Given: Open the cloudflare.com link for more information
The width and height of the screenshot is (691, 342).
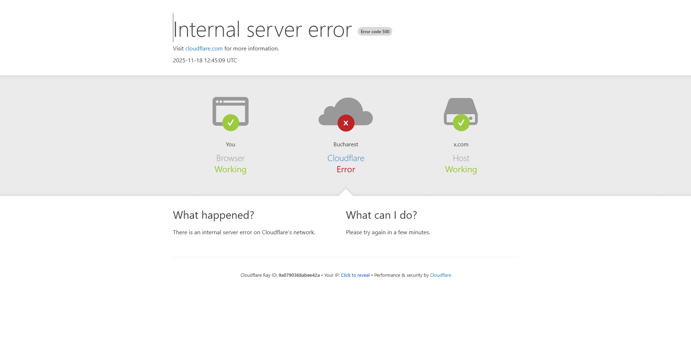Looking at the screenshot, I should [x=204, y=49].
